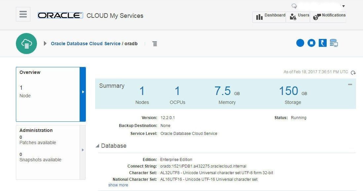Click the solid blue circle icon
The width and height of the screenshot is (363, 191).
click(x=300, y=43)
